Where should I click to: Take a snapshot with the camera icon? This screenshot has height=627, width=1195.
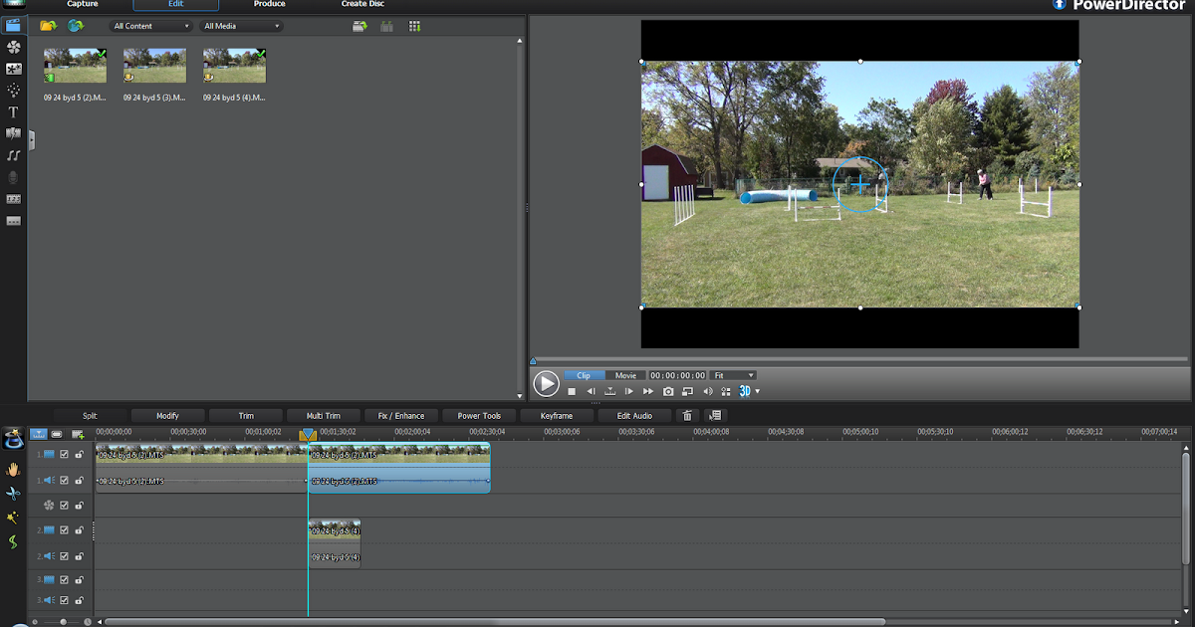668,391
